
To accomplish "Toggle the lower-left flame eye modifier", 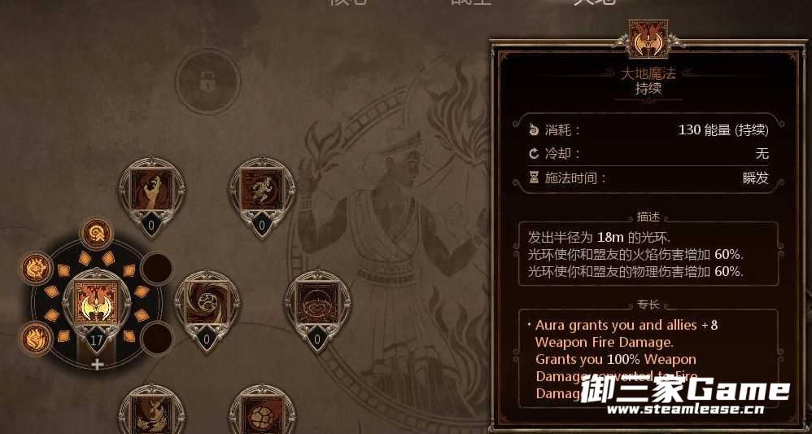I will (x=37, y=338).
